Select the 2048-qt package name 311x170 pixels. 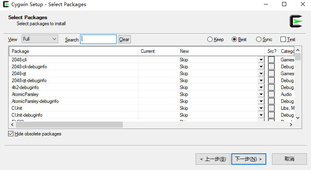point(19,74)
